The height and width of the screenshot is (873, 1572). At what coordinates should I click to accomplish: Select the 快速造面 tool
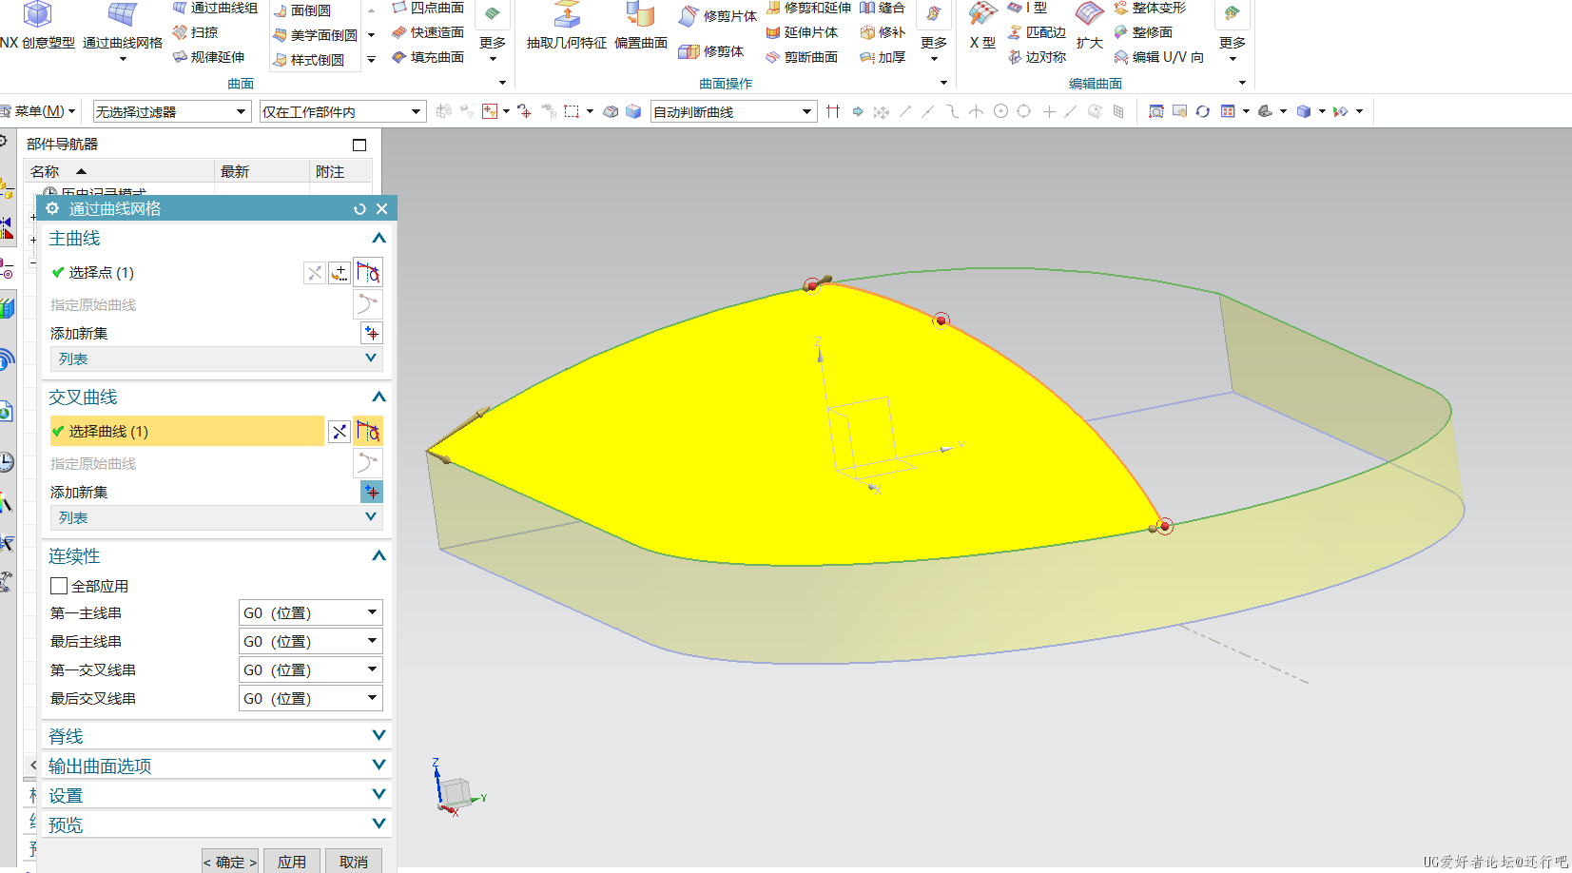click(428, 32)
